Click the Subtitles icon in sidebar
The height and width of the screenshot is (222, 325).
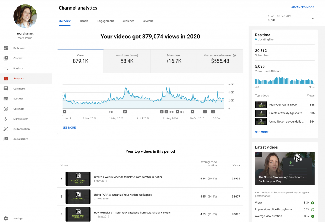pyautogui.click(x=6, y=99)
